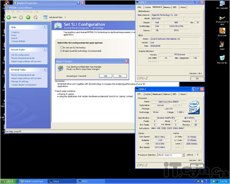Image resolution: width=230 pixels, height=184 pixels.
Task: Open Monitor temperature levels under Related Tasks
Action: pyautogui.click(x=23, y=75)
